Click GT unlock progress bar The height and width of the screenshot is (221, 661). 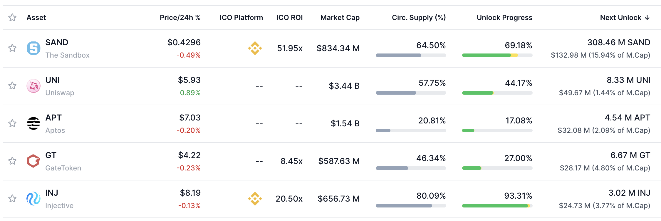(497, 168)
